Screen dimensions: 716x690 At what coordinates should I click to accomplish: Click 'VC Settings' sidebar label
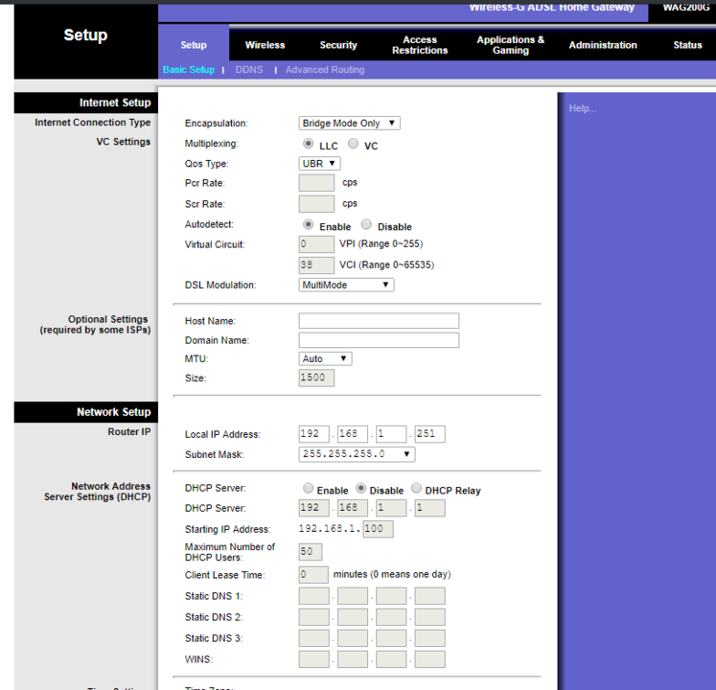[x=124, y=142]
